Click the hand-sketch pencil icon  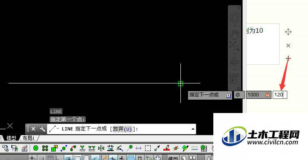click(120, 148)
